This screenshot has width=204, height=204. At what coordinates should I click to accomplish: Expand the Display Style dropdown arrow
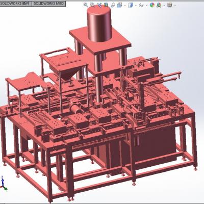click(x=136, y=6)
